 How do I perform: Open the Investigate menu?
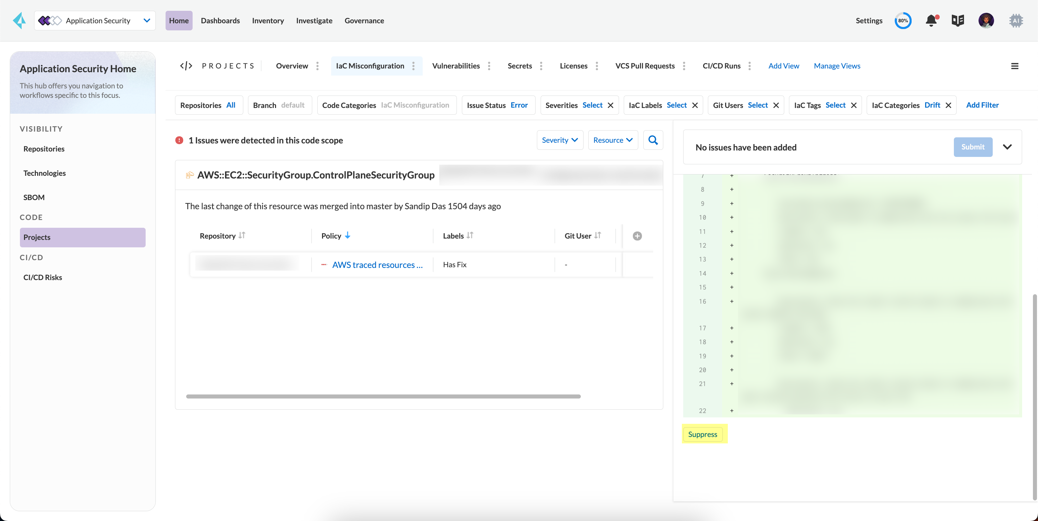314,21
